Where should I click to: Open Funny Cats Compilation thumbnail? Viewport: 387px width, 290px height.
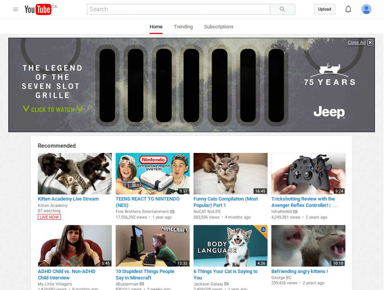pos(231,174)
